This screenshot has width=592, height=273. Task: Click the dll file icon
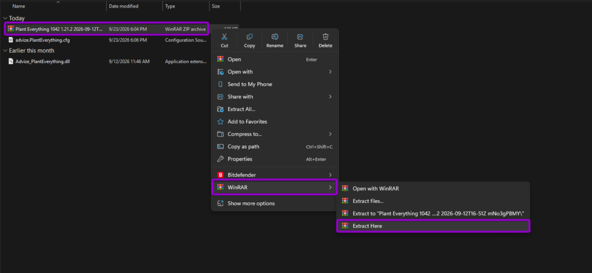[11, 61]
